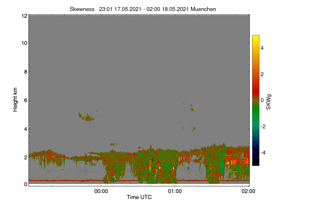Click the 'Time UTC' x-axis label
Screen dimensions: 328x219
point(139,197)
